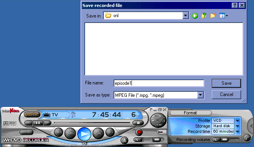Focus the File name field containing episode1
Image resolution: width=254 pixels, height=147 pixels.
(159, 83)
